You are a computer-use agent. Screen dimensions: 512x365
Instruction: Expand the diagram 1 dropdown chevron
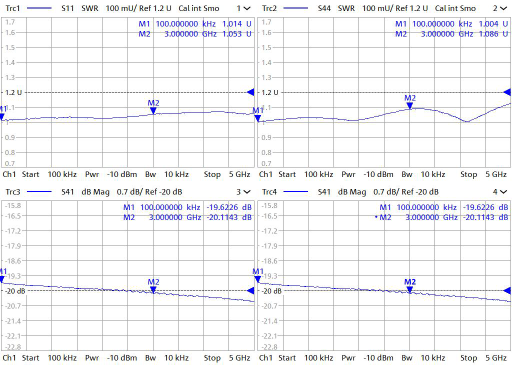(x=247, y=8)
